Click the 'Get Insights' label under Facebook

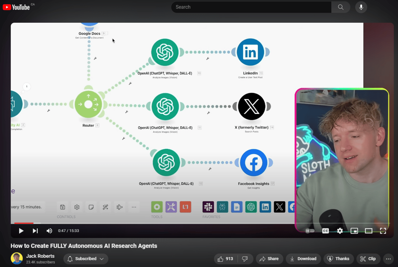click(x=254, y=188)
